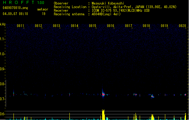Click the 0814 time marker
The image size is (189, 120).
tap(75, 26)
